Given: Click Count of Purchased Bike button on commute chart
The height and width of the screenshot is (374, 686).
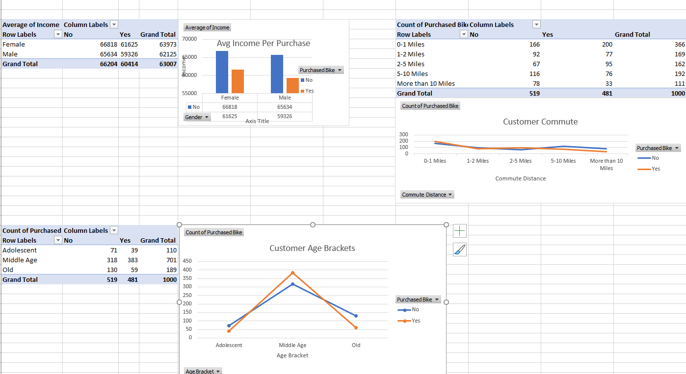Looking at the screenshot, I should coord(430,105).
